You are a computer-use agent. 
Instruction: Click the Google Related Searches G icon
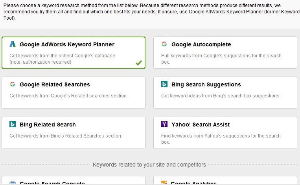[x=13, y=84]
